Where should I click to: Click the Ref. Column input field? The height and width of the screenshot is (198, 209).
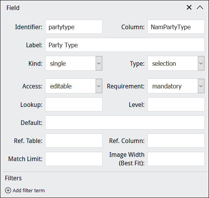176,141
